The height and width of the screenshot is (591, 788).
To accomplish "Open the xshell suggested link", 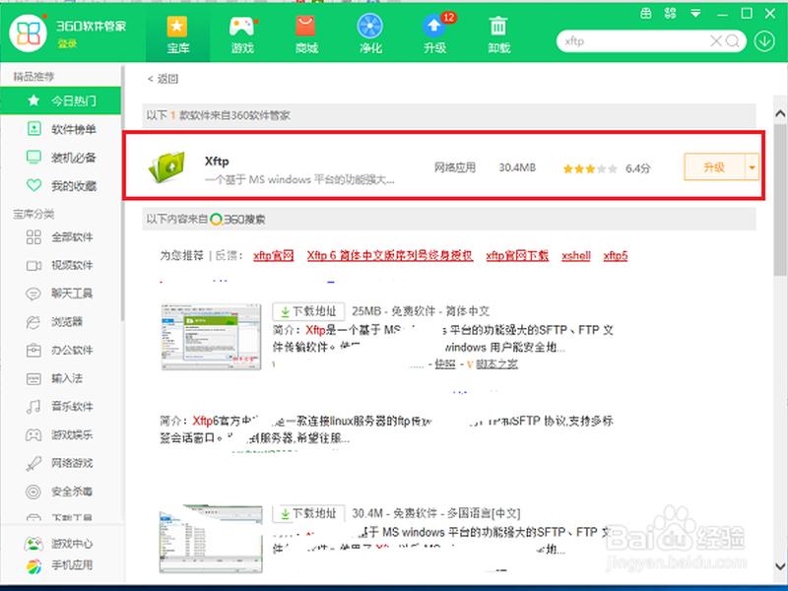I will click(x=576, y=255).
